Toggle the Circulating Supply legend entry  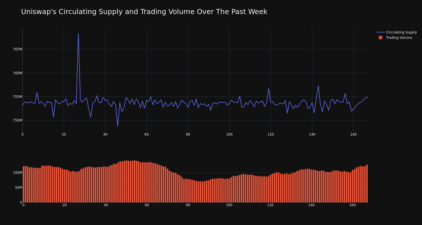click(x=396, y=32)
